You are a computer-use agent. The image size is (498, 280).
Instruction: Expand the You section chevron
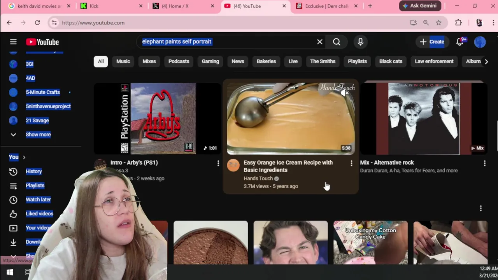[x=24, y=157]
